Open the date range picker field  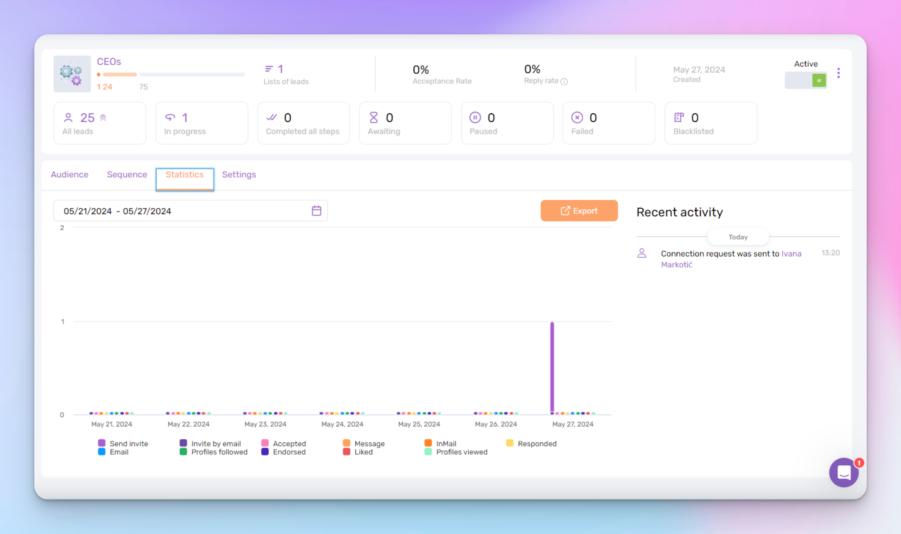tap(180, 211)
